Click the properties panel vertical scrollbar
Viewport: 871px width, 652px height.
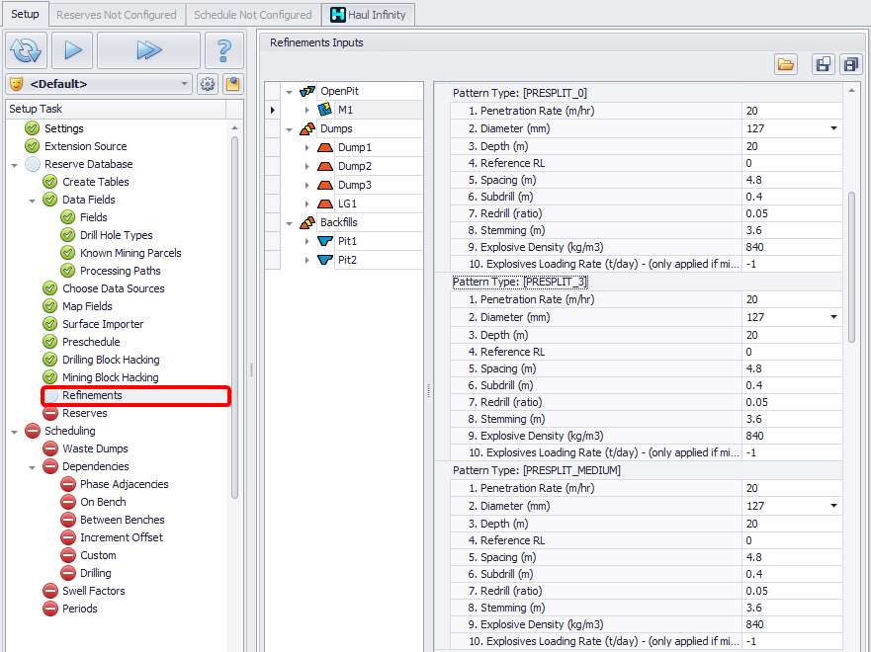pyautogui.click(x=852, y=267)
